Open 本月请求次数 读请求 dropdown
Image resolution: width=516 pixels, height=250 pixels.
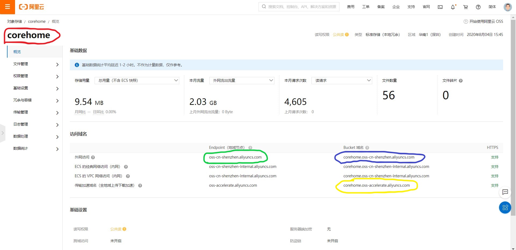(x=342, y=80)
